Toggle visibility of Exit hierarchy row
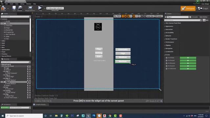210x118 pixels. pos(30,87)
